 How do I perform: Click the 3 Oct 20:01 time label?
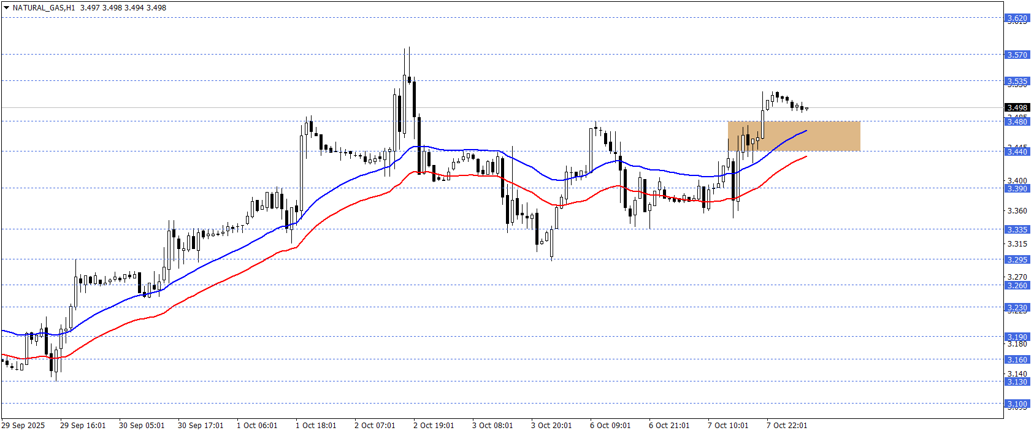pos(551,426)
